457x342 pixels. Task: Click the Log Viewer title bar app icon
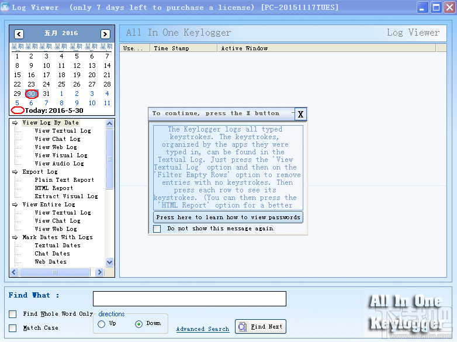point(5,7)
